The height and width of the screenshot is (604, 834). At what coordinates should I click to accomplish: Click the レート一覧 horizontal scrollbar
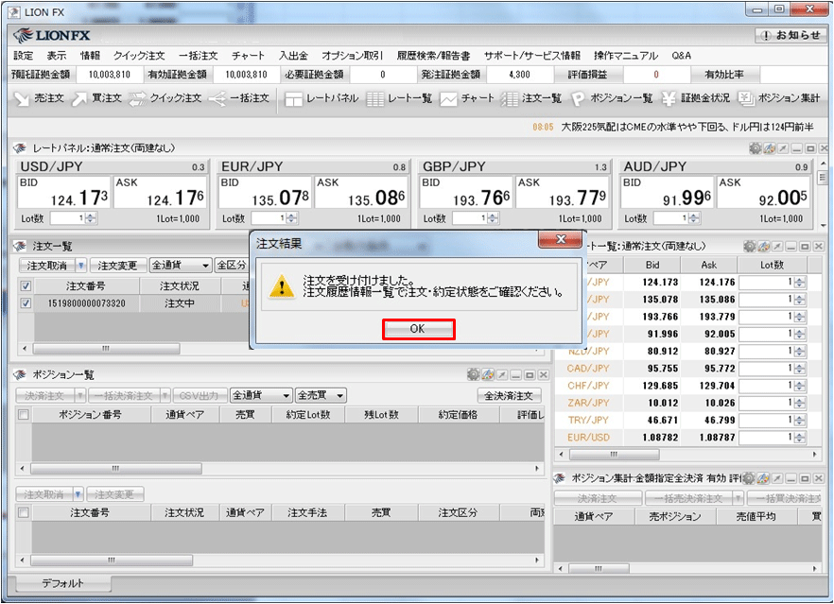click(x=615, y=454)
